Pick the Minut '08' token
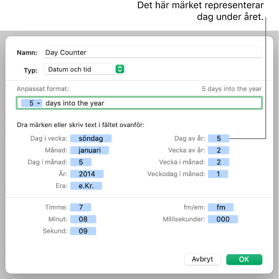Screen dimensions: 279x279 click(x=83, y=220)
